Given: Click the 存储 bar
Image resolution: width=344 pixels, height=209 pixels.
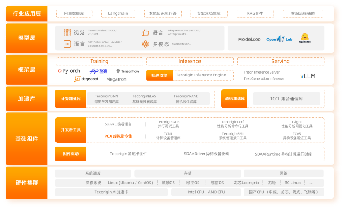Looking at the screenshot, I should coord(188,173).
